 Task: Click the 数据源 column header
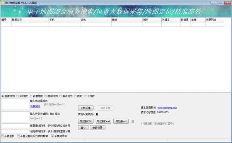[x=185, y=20]
